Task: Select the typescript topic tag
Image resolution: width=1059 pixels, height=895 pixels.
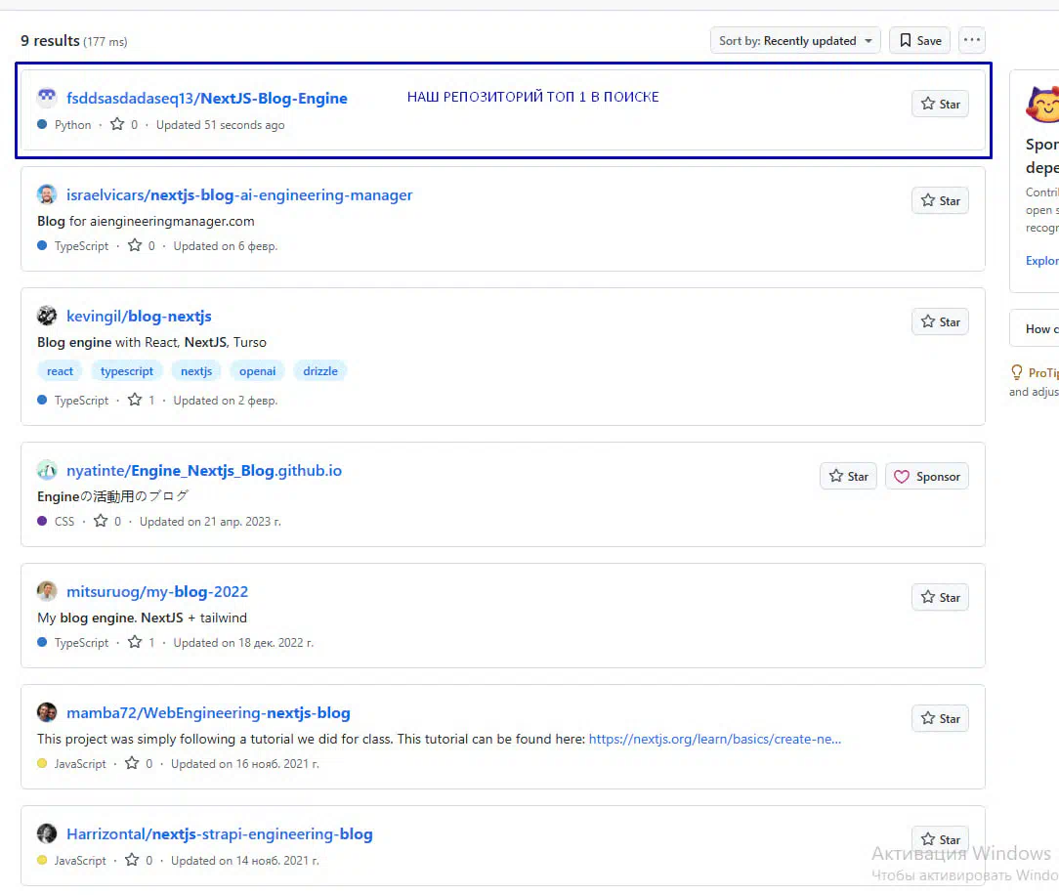Action: [x=127, y=371]
